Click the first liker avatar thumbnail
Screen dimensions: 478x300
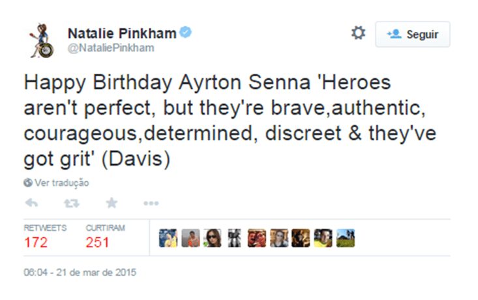click(x=168, y=238)
